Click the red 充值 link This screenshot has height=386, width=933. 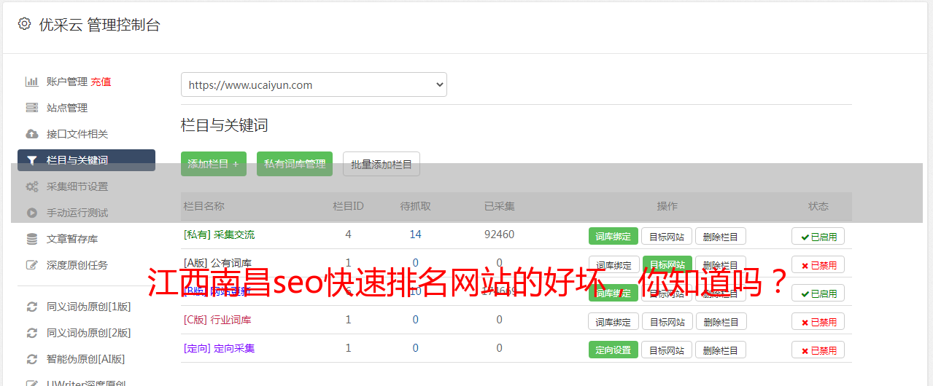click(101, 82)
